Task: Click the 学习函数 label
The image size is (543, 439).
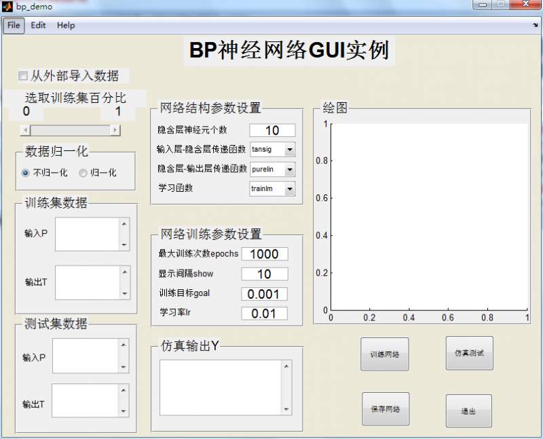Action: (x=176, y=188)
